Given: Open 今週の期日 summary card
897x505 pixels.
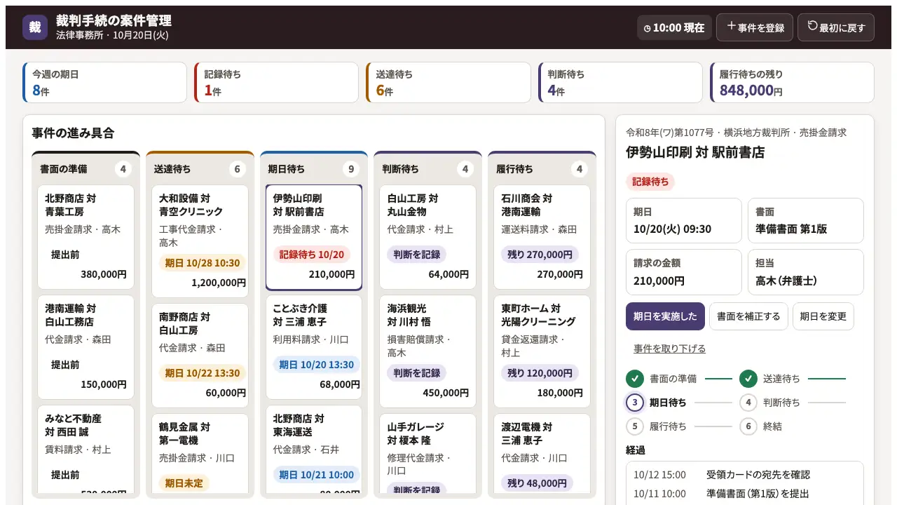Looking at the screenshot, I should [105, 83].
